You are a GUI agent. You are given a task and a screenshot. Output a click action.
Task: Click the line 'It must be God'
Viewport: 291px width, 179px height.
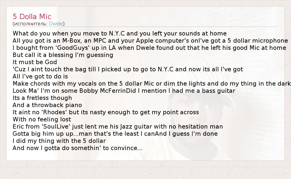click(x=35, y=62)
